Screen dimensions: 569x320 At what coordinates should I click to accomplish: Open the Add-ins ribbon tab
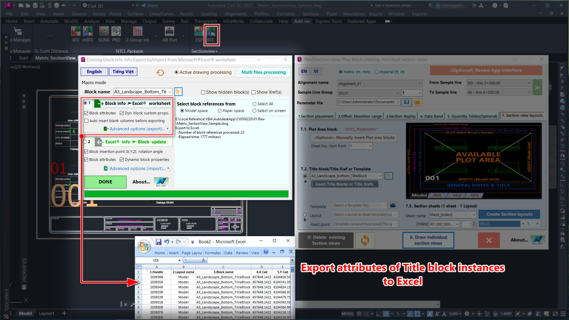click(302, 21)
